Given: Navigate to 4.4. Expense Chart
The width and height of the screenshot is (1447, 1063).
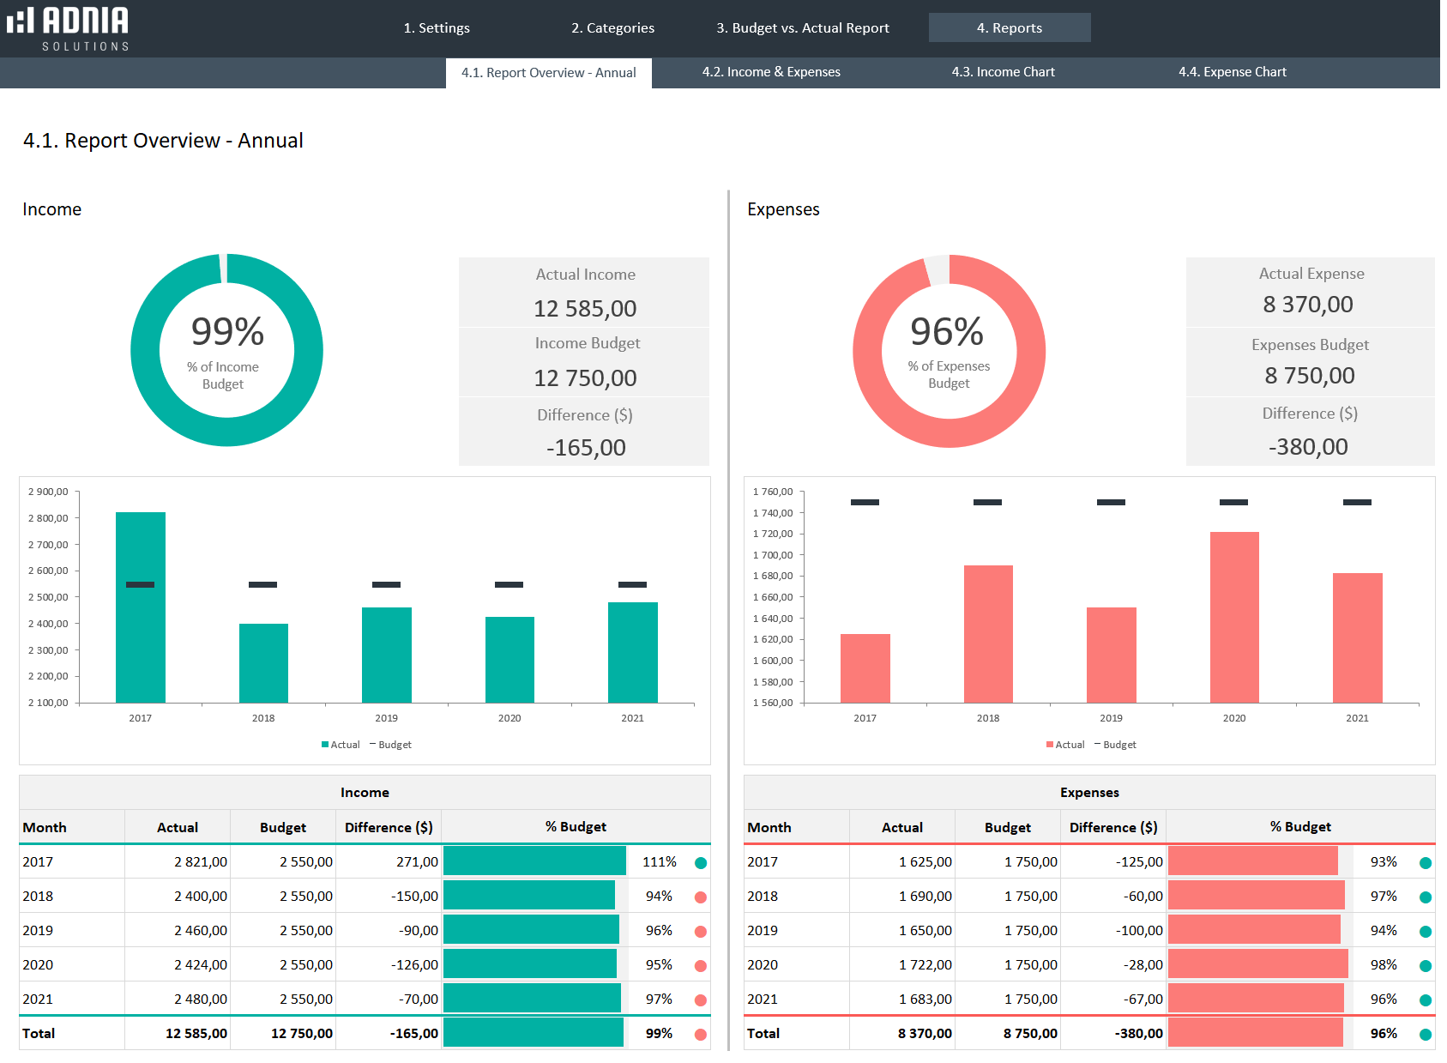Looking at the screenshot, I should 1232,72.
